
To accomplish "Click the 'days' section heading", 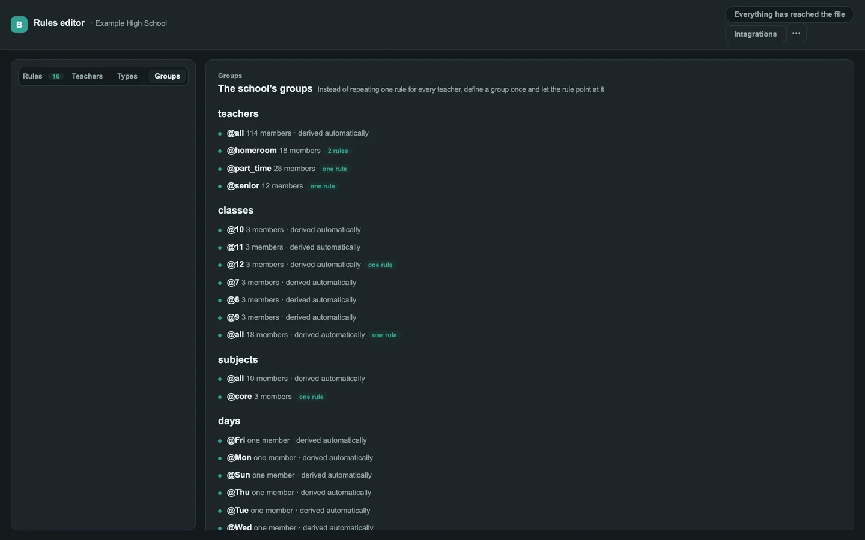I will 229,421.
